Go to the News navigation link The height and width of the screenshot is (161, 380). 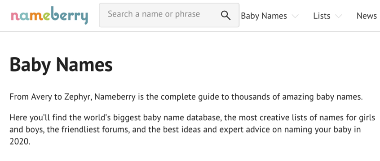(367, 16)
